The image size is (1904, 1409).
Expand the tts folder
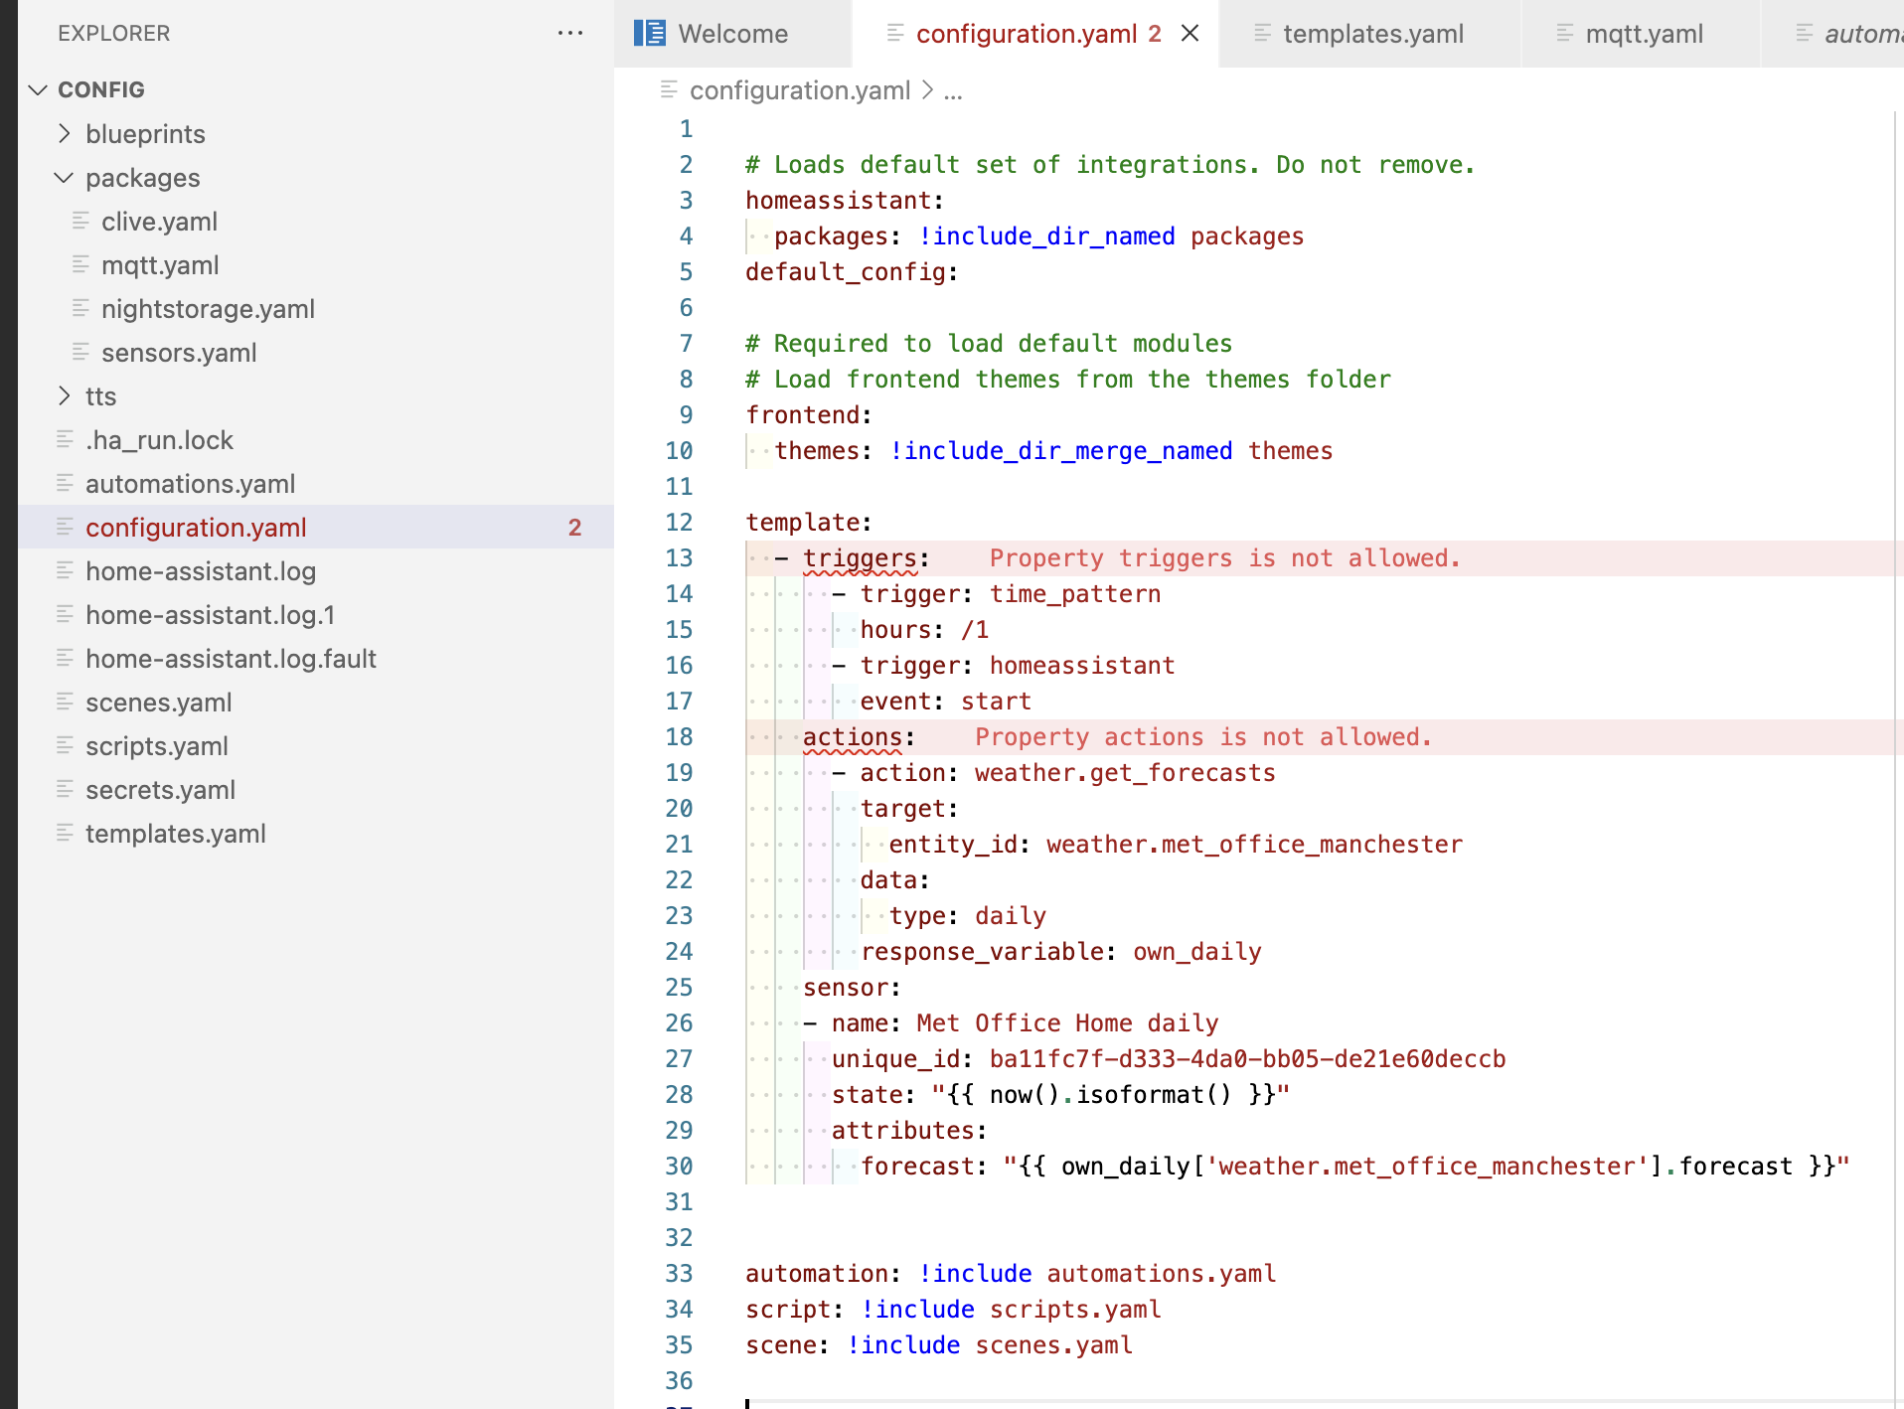point(65,395)
